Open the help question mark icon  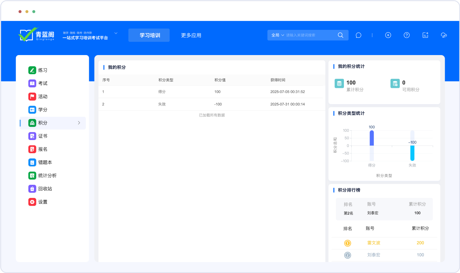tap(406, 35)
